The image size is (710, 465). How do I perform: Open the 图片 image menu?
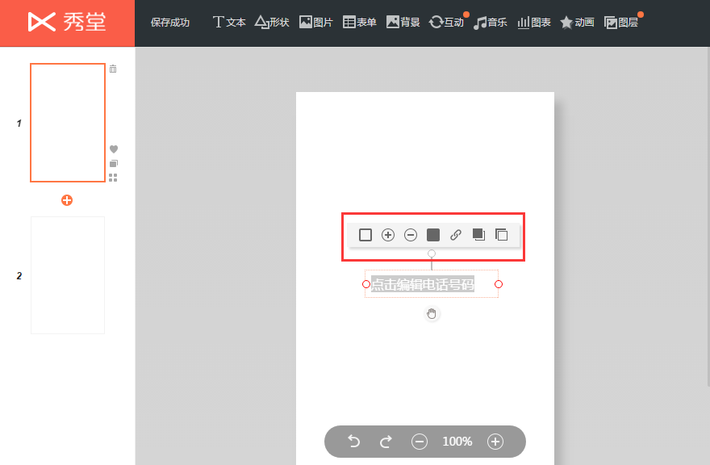(x=316, y=23)
